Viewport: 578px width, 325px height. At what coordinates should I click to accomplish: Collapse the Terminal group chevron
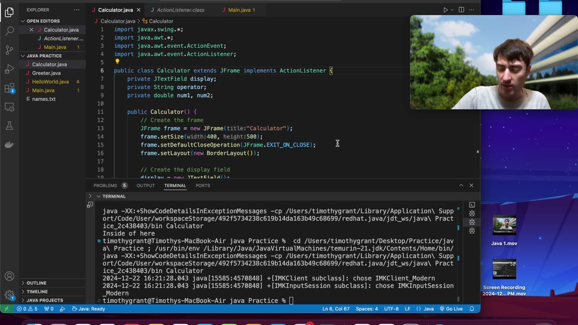pyautogui.click(x=98, y=196)
